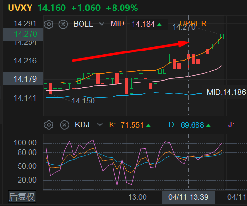Expand the BOLL indicator dropdown chevron
The image size is (247, 206).
click(102, 24)
